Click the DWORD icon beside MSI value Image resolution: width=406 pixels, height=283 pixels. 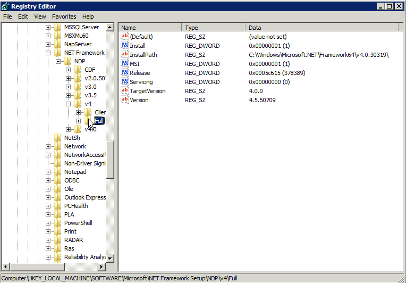click(124, 64)
